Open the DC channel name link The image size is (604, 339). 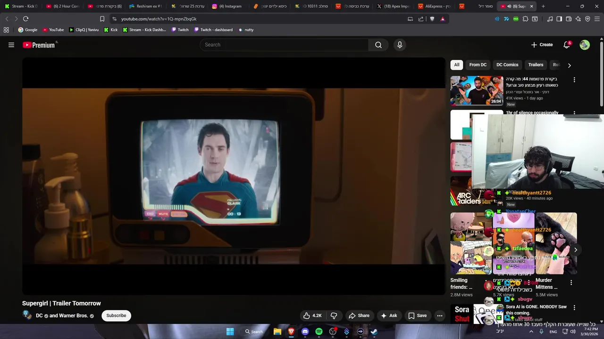(x=39, y=315)
